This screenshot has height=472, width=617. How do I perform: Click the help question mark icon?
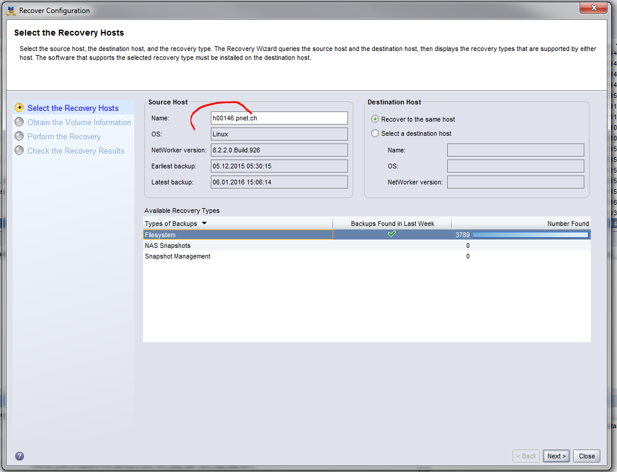coord(19,456)
